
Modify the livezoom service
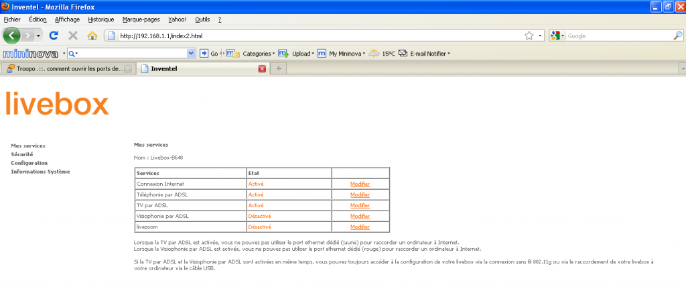pos(360,227)
